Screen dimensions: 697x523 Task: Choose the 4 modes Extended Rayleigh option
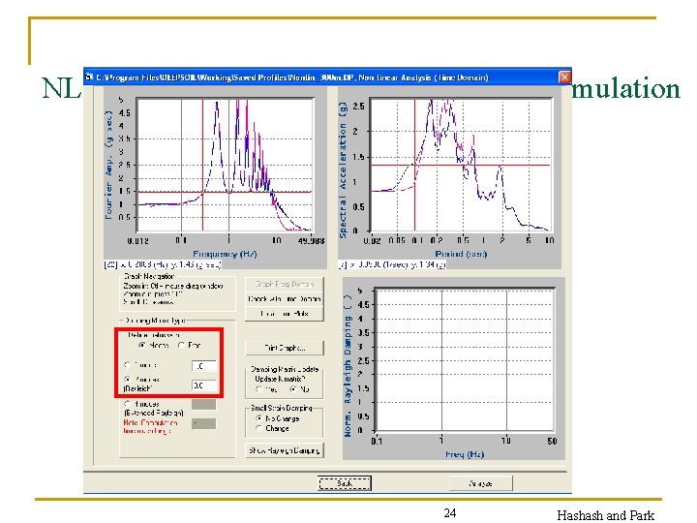pyautogui.click(x=128, y=404)
